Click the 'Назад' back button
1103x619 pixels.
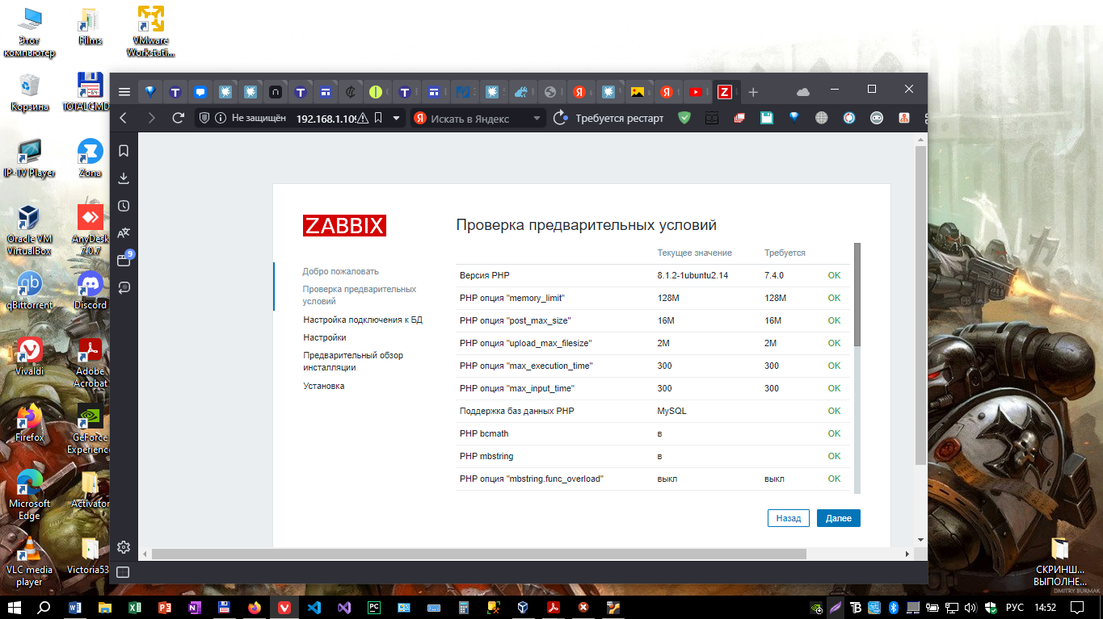click(x=788, y=518)
